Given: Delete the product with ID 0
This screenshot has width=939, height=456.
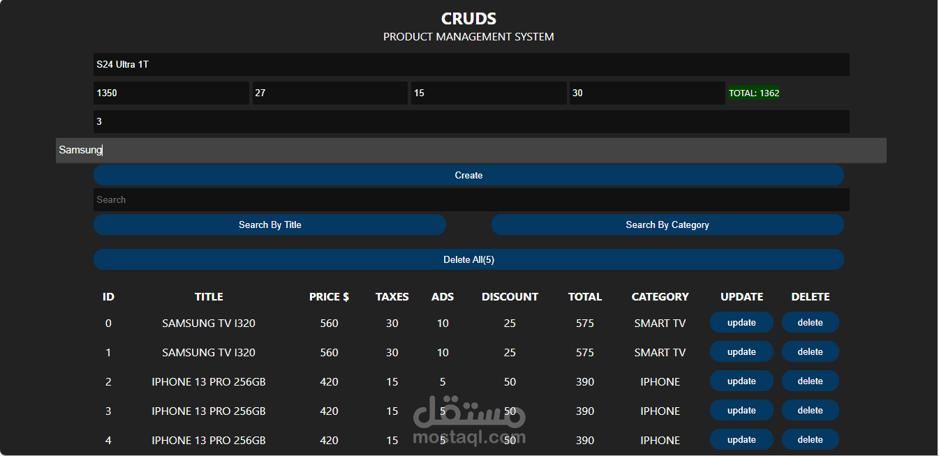Looking at the screenshot, I should (x=810, y=322).
